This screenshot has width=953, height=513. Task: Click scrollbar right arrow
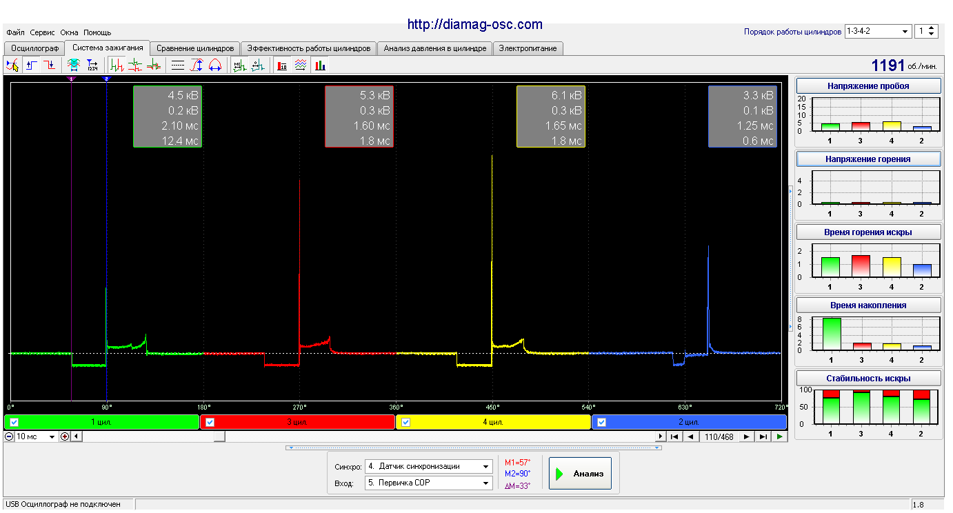tap(660, 436)
